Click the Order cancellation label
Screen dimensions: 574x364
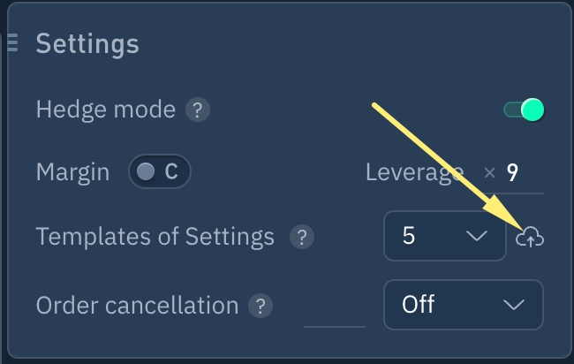137,306
